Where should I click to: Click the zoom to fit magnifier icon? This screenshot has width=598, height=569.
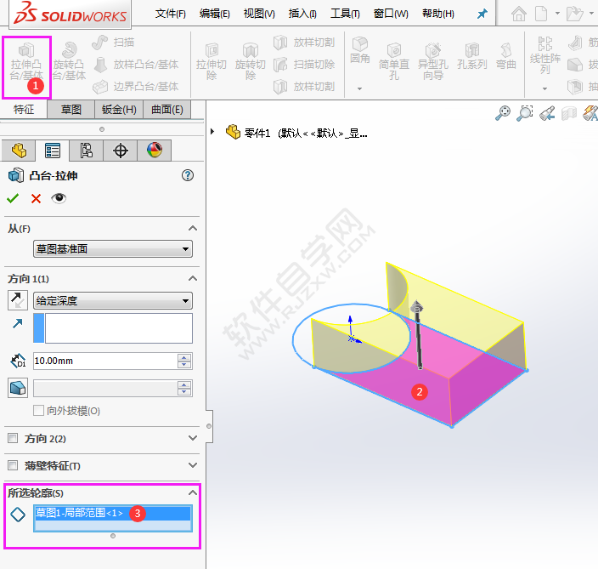(x=503, y=113)
